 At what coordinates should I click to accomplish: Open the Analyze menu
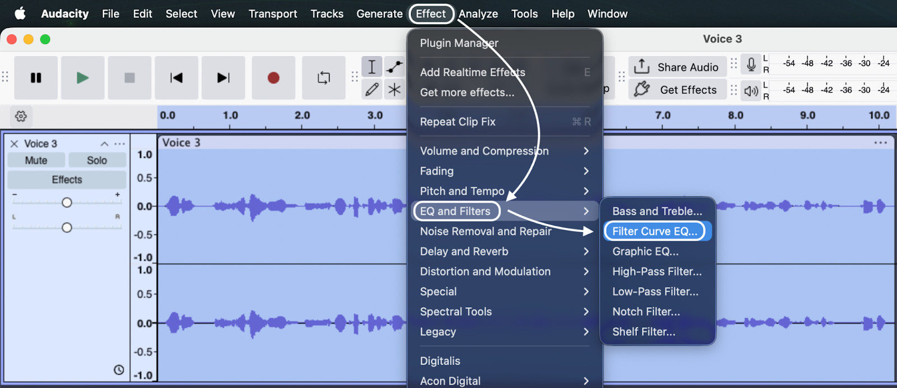(x=478, y=14)
